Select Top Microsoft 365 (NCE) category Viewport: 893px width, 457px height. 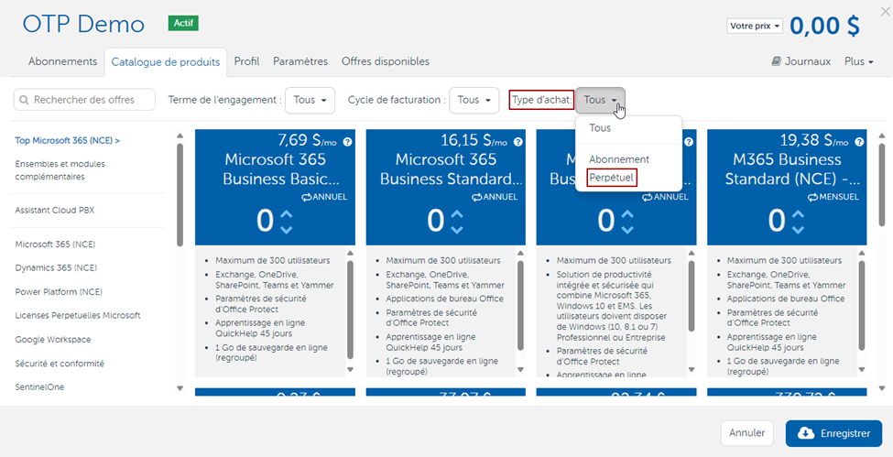67,141
